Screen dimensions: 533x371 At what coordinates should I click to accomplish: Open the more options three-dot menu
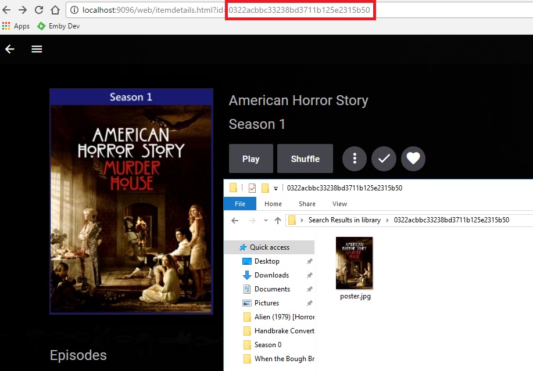tap(354, 159)
